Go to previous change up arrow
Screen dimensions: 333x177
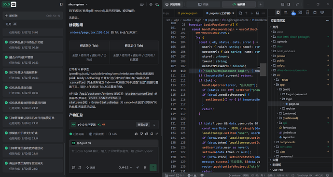246,13
